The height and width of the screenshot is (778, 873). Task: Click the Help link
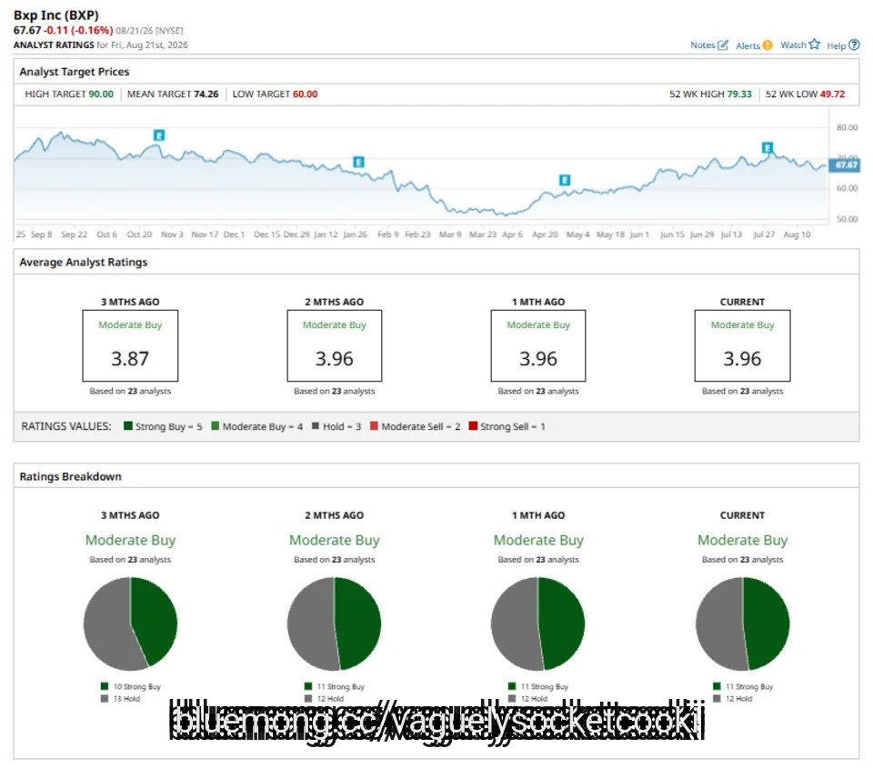pos(836,45)
